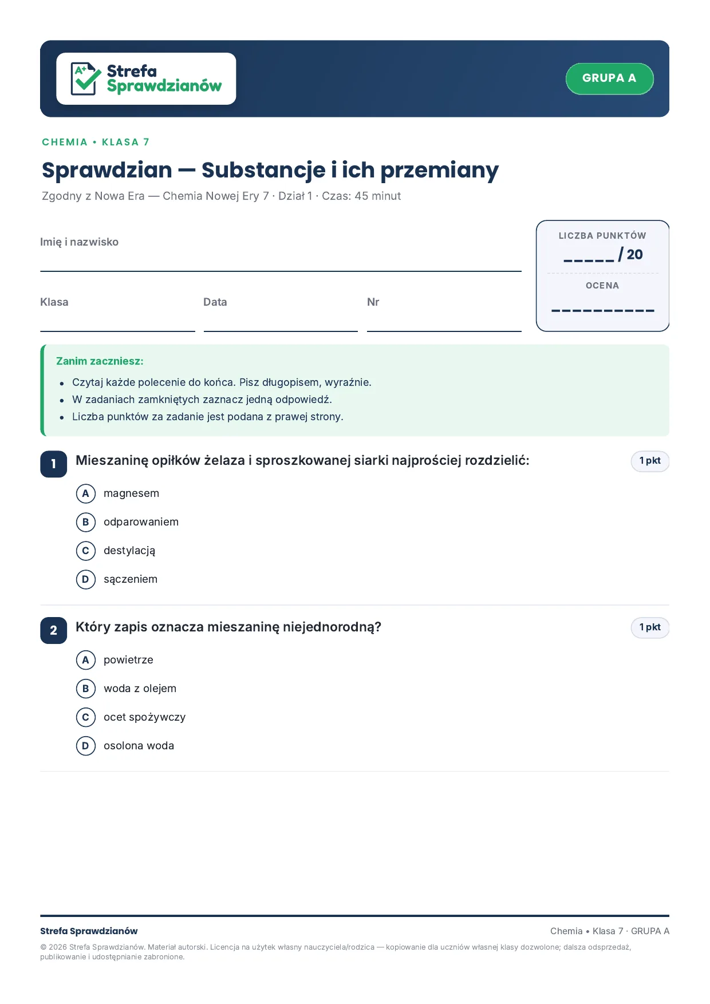The image size is (710, 1004).
Task: Click the question 2 number badge
Action: tap(54, 631)
